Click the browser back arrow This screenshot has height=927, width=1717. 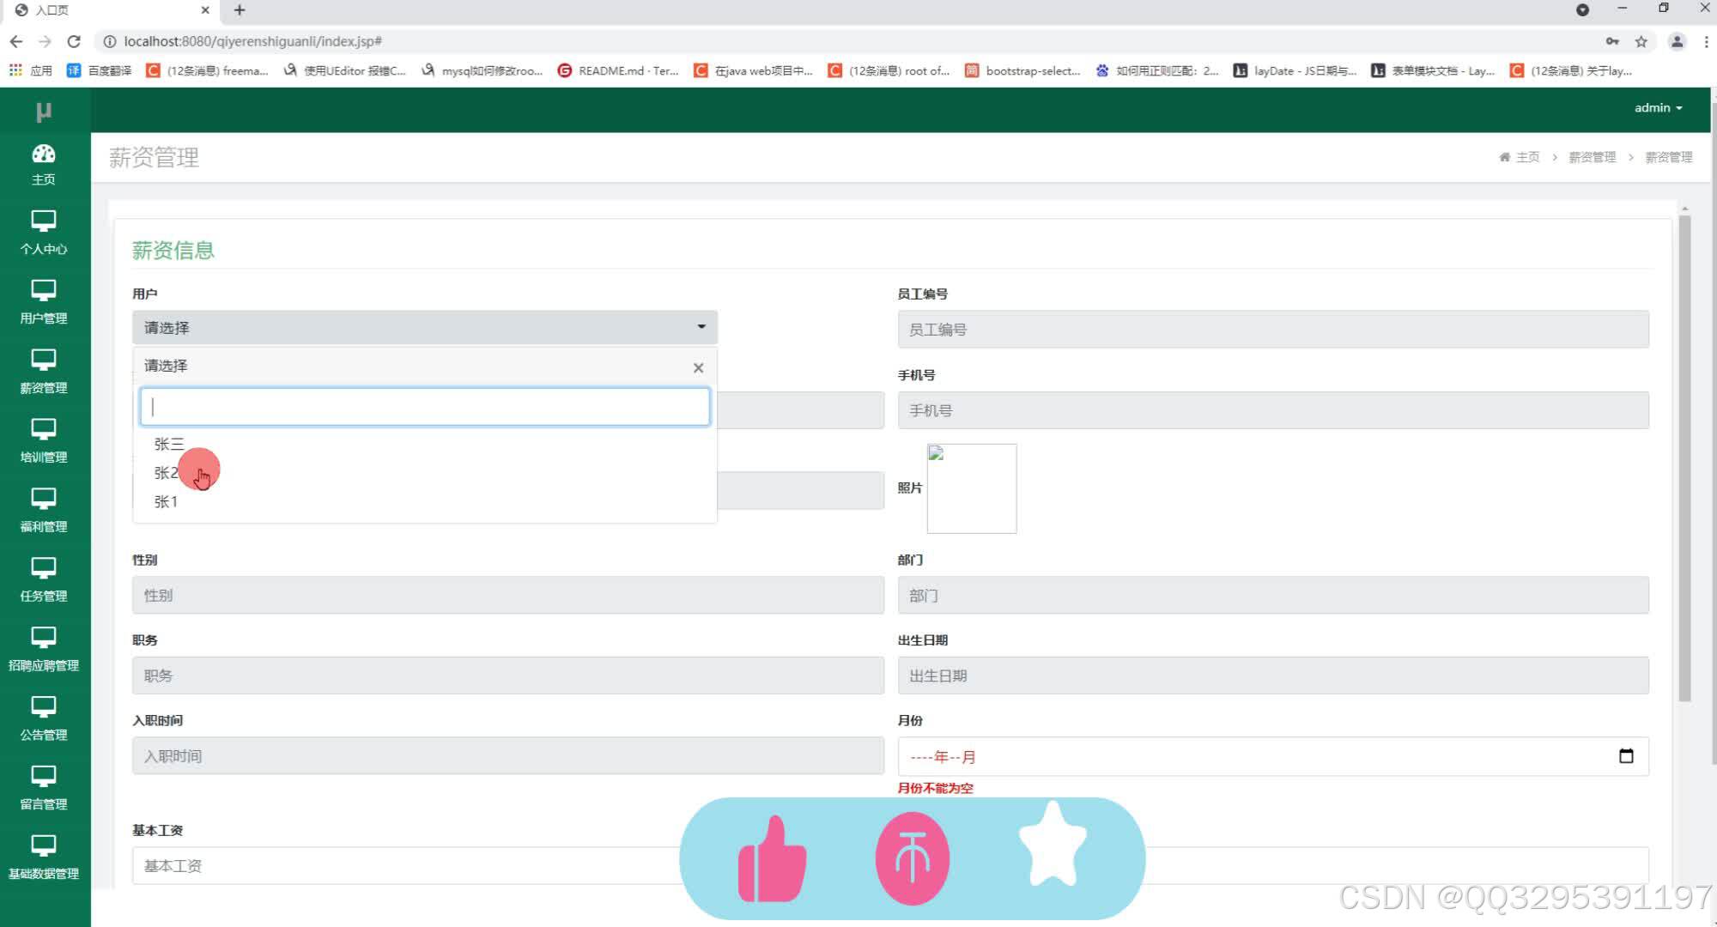click(16, 41)
